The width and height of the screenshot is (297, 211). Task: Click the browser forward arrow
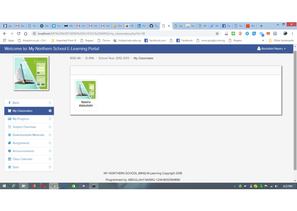12,33
